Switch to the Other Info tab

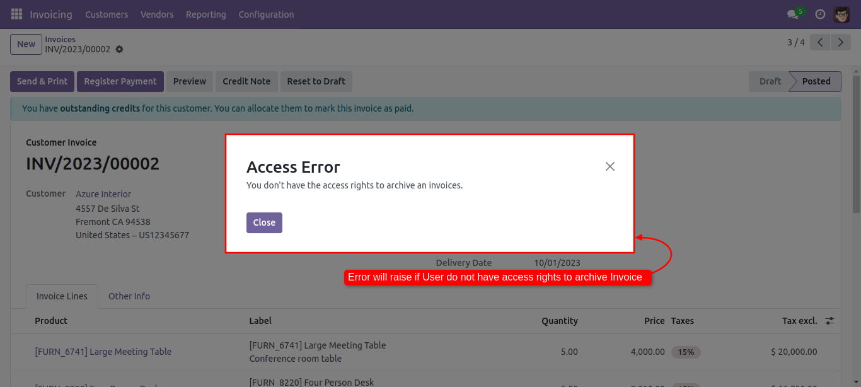129,296
